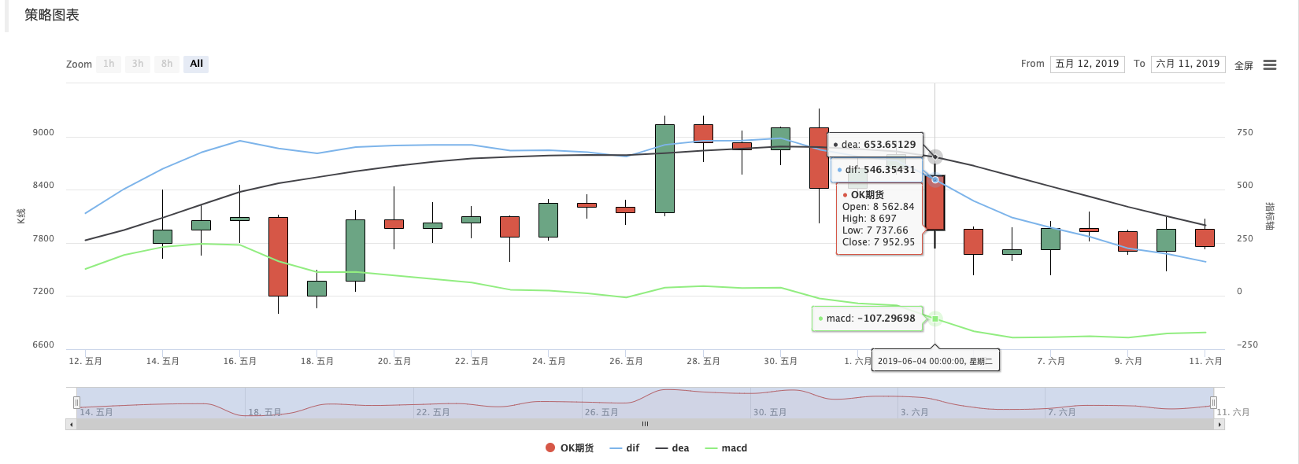1299x464 pixels.
Task: Click the scrollbar grip in the navigator
Action: (645, 425)
